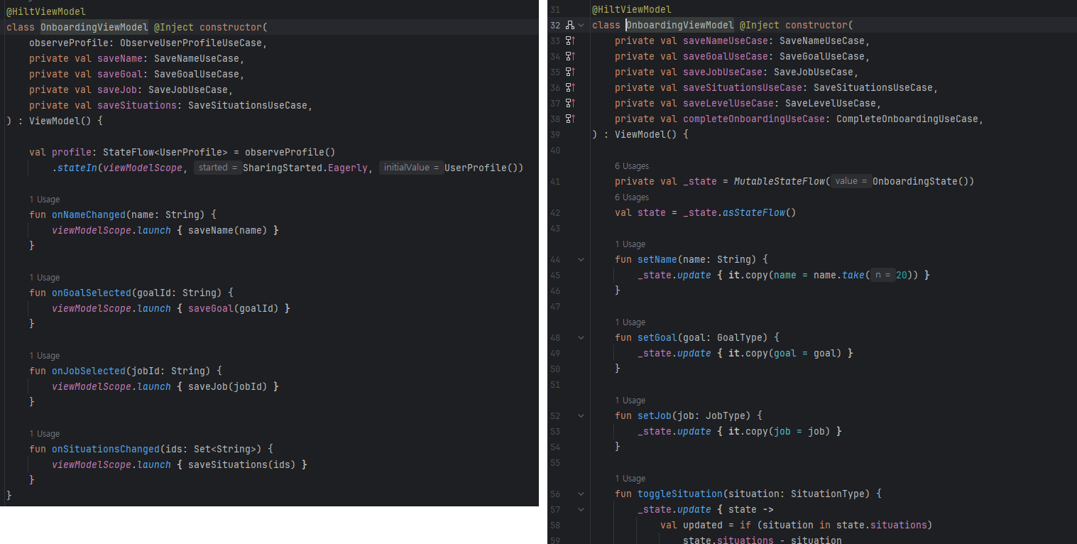Image resolution: width=1077 pixels, height=544 pixels.
Task: Click the OnboardingViewModel class name in right editor
Action: tap(679, 25)
